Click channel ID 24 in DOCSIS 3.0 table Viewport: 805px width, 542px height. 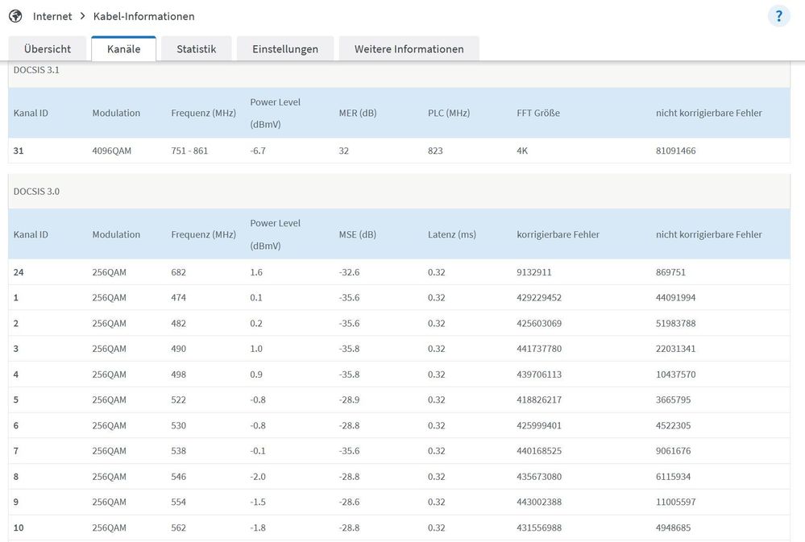coord(19,272)
